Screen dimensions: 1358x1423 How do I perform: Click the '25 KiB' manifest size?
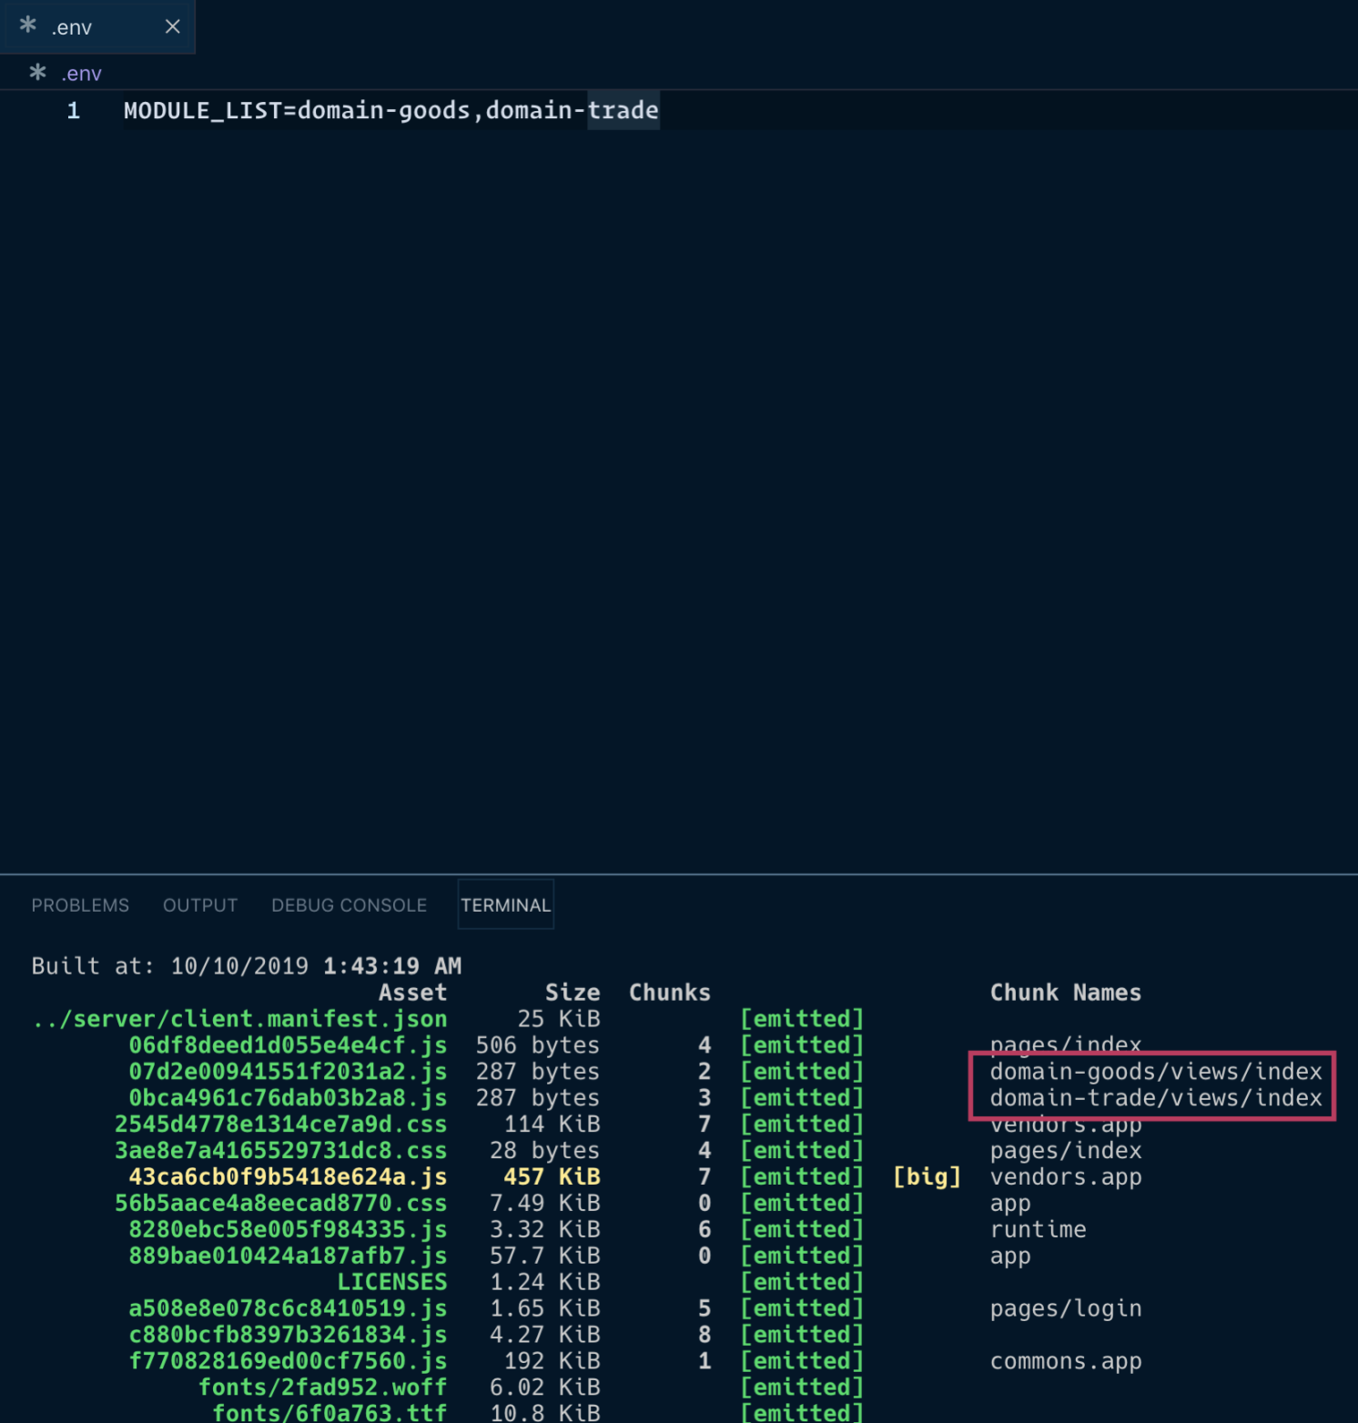pyautogui.click(x=559, y=1019)
